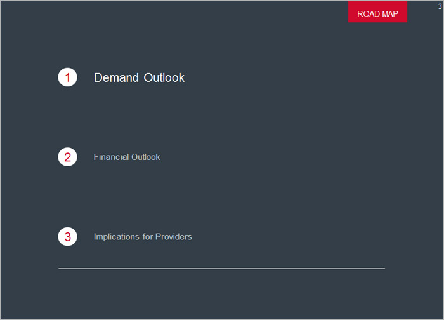Click the red ROAD MAP badge

[x=377, y=13]
